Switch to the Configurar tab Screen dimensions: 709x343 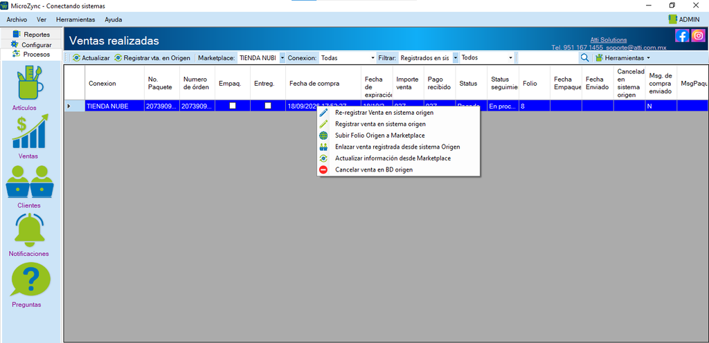point(32,45)
